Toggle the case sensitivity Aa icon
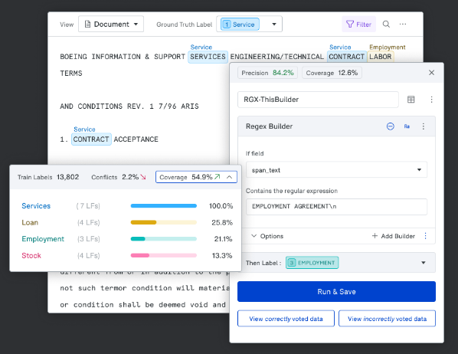458x354 pixels. pos(407,126)
